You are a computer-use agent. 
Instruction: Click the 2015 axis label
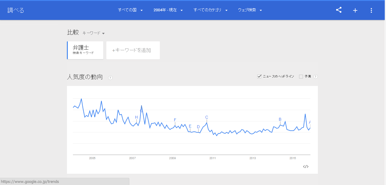[x=292, y=158]
